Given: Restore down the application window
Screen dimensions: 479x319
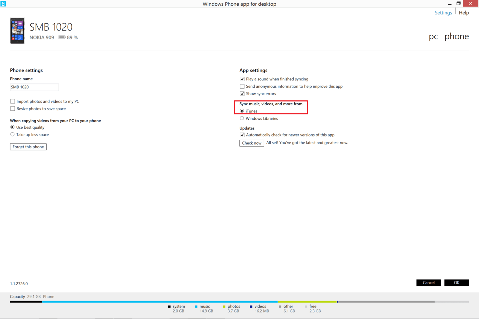Looking at the screenshot, I should click(458, 4).
